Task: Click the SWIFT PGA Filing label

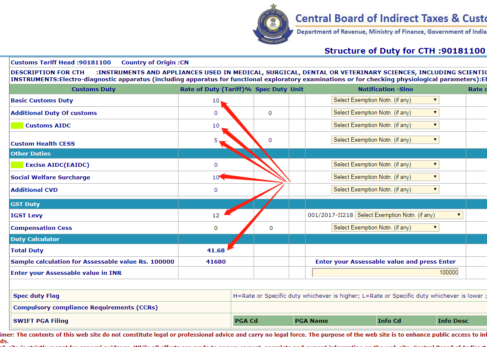Action: 41,321
